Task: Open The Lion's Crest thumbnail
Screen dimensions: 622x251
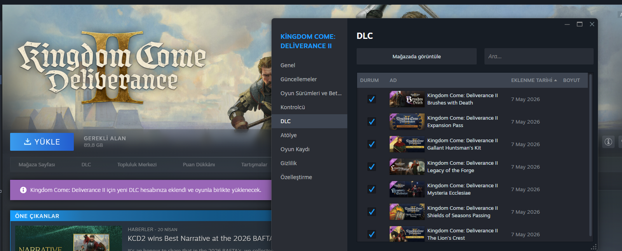Action: [x=407, y=234]
